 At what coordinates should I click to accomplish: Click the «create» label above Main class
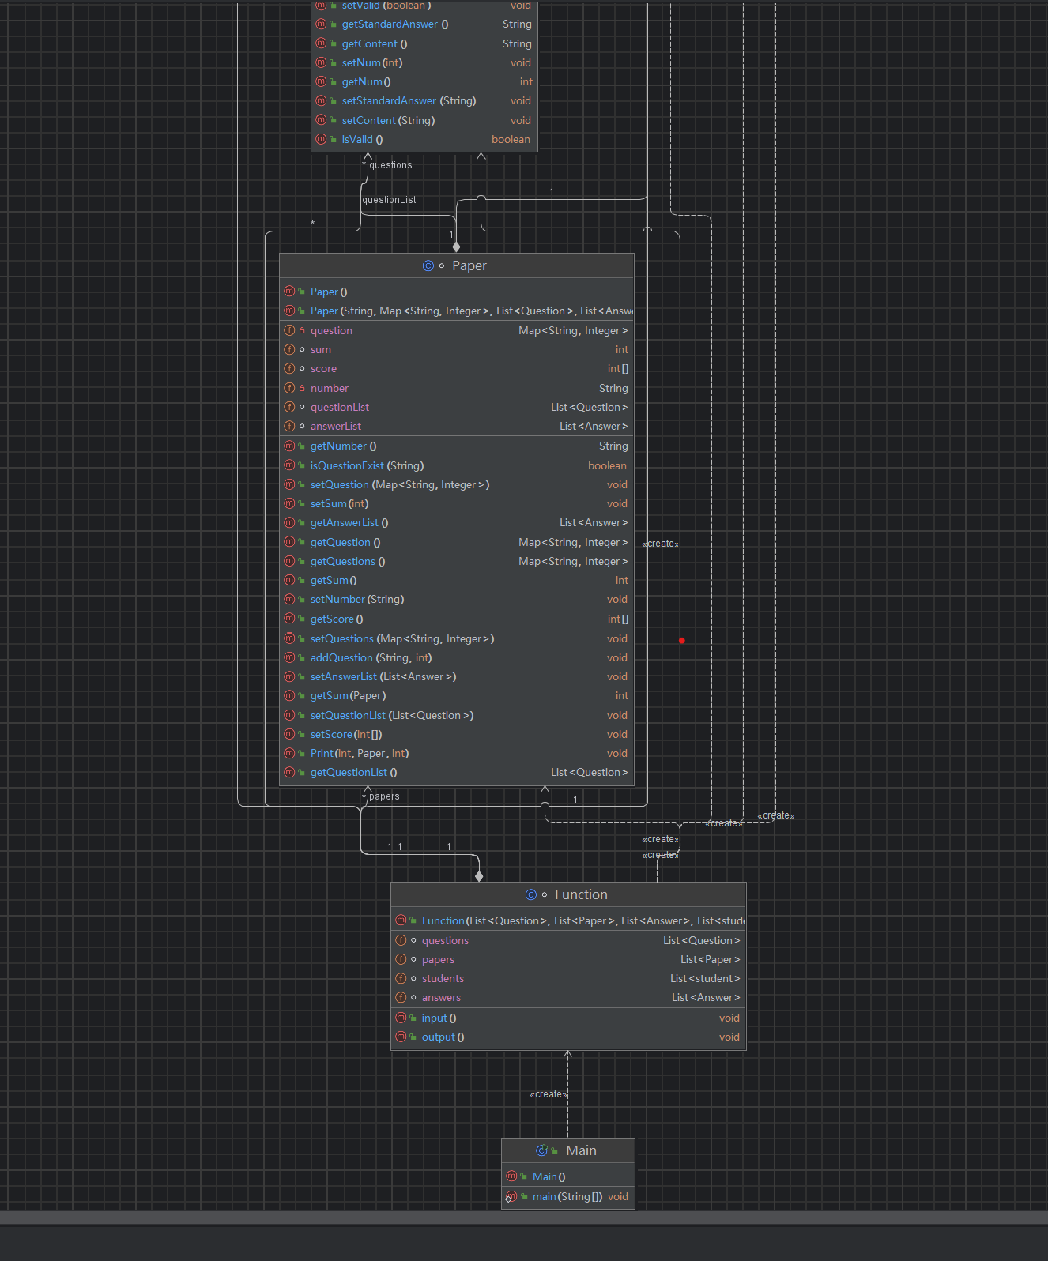(549, 1094)
